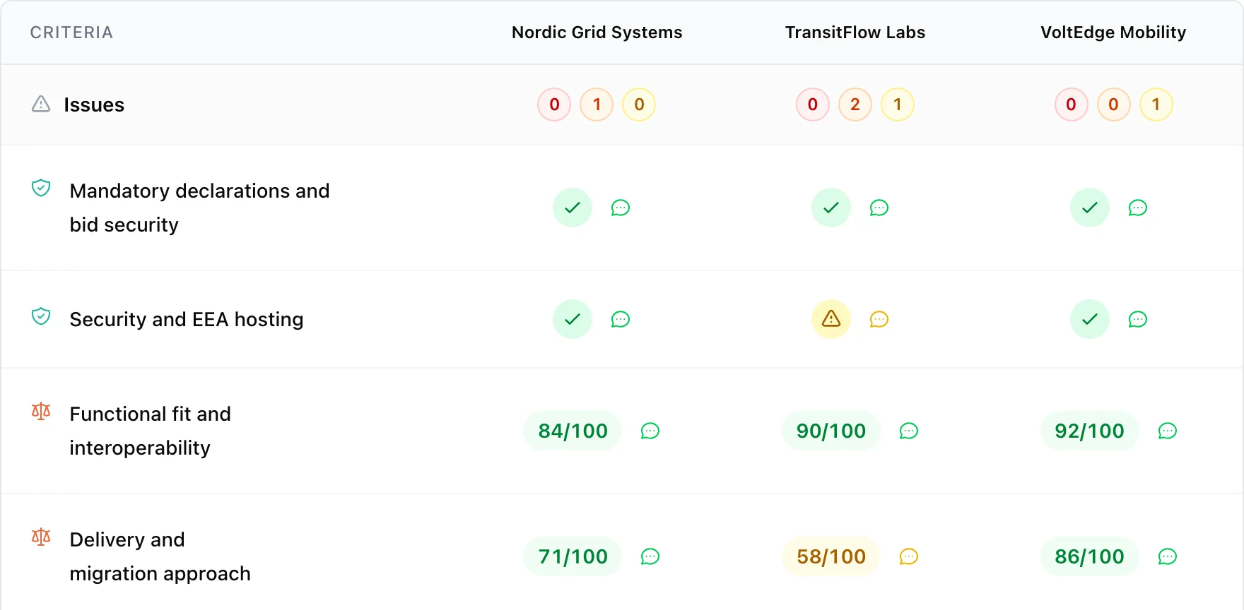1244x610 pixels.
Task: Select TransitFlow Labs yellow issue count 1
Action: click(x=898, y=104)
